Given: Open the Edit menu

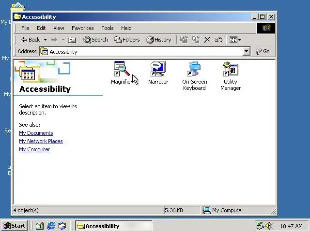Looking at the screenshot, I should 41,28.
